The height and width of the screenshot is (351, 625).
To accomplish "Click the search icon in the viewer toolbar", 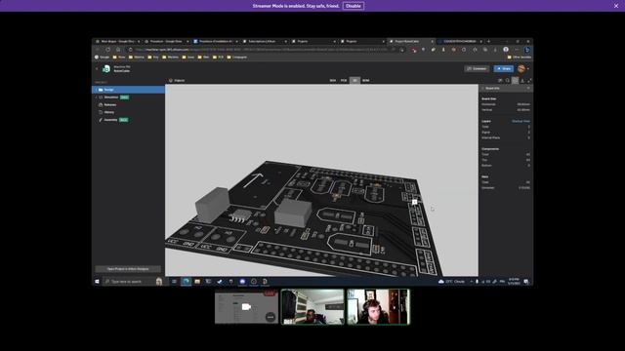I will (508, 80).
